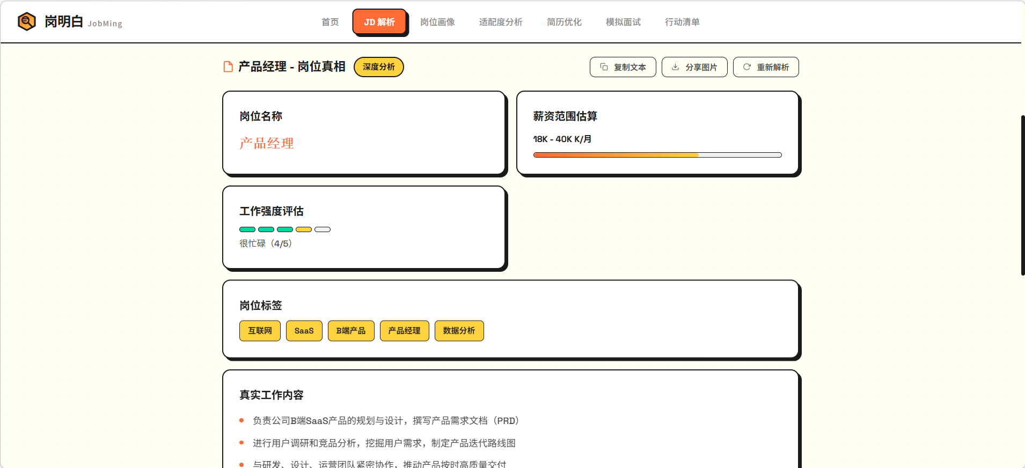1025x468 pixels.
Task: Switch to 简历优化 section
Action: (564, 22)
